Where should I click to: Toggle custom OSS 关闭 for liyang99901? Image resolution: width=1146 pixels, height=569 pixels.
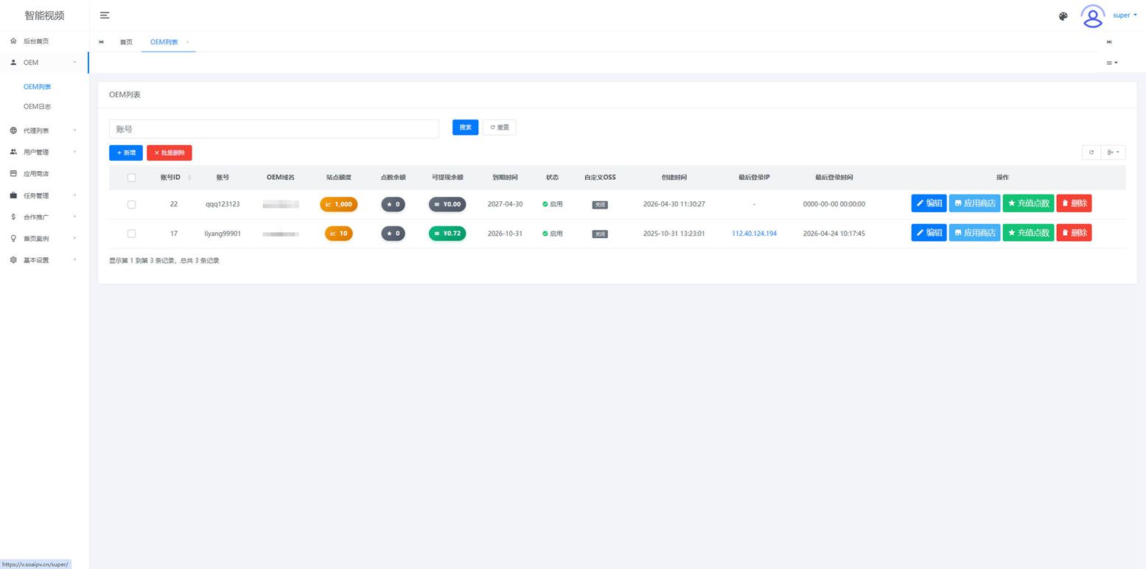pyautogui.click(x=600, y=234)
